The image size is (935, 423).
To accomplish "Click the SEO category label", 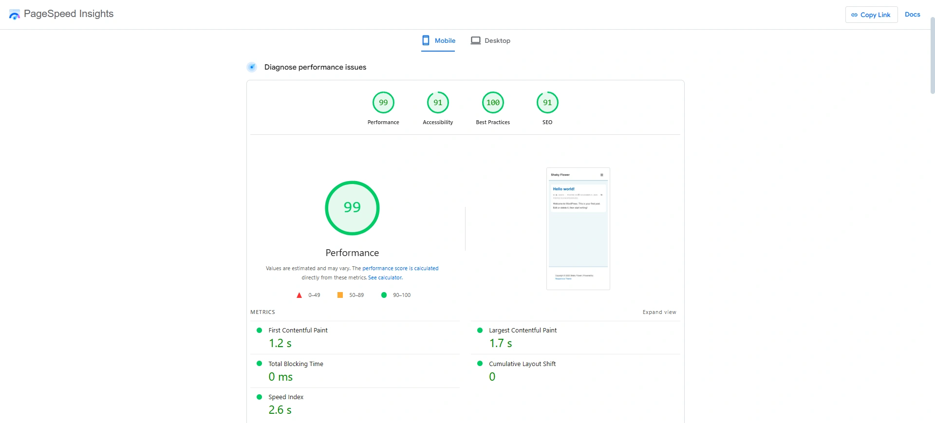I will 547,122.
